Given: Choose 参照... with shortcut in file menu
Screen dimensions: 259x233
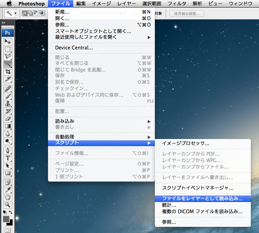Looking at the screenshot, I should click(x=101, y=25).
